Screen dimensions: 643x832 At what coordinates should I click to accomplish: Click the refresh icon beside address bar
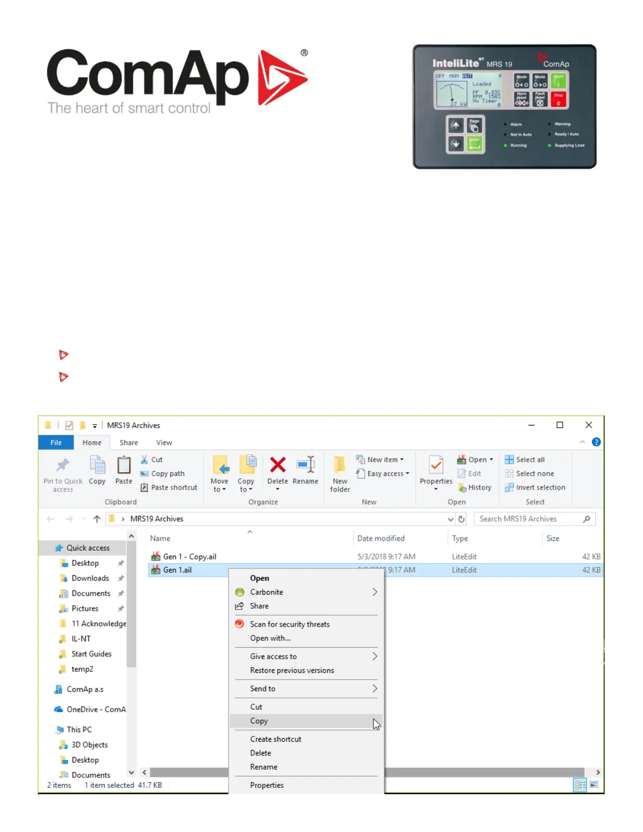tap(462, 519)
